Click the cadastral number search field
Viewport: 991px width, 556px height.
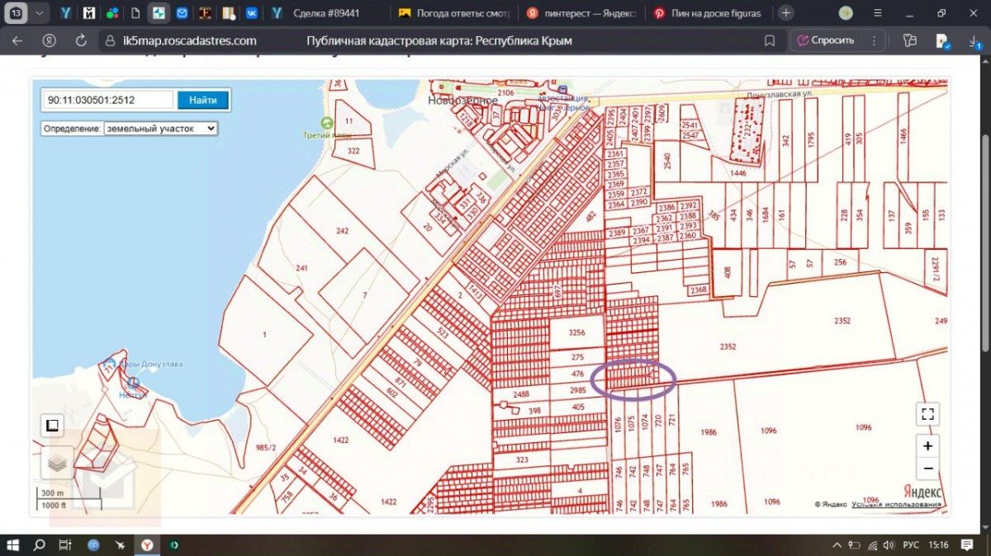[107, 100]
